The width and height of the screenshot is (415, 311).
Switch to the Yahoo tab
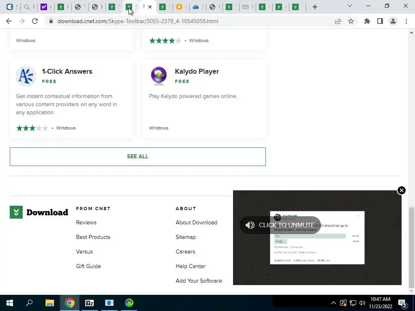[44, 7]
